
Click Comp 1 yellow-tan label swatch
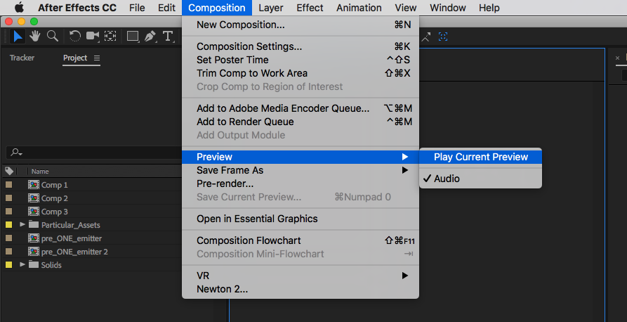click(x=8, y=185)
